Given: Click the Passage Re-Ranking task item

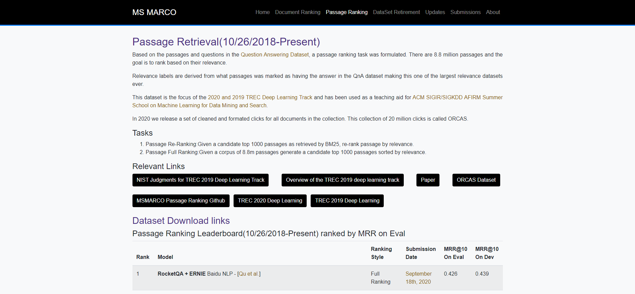Looking at the screenshot, I should [x=280, y=144].
